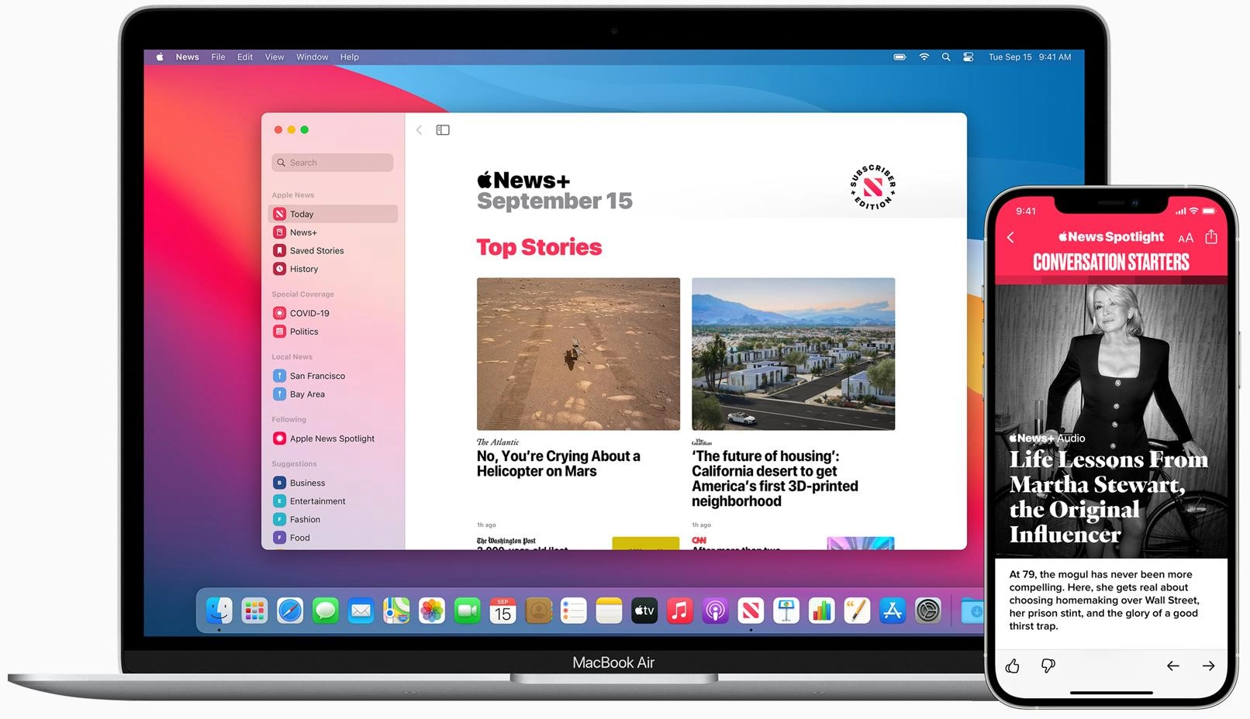The width and height of the screenshot is (1250, 719).
Task: Open the File menu
Action: (219, 57)
